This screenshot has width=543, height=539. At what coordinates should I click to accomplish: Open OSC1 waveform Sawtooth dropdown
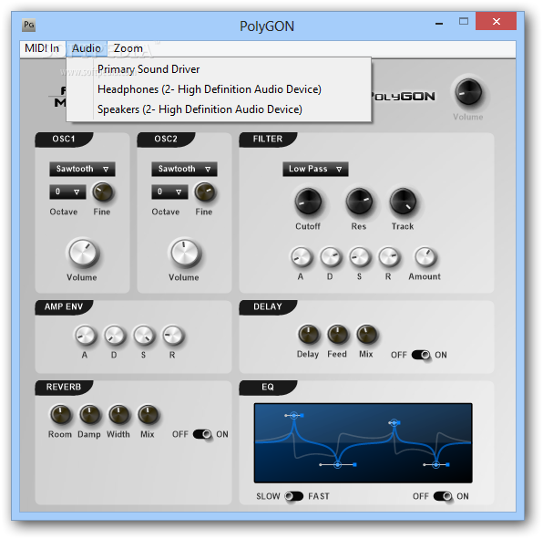[x=82, y=169]
